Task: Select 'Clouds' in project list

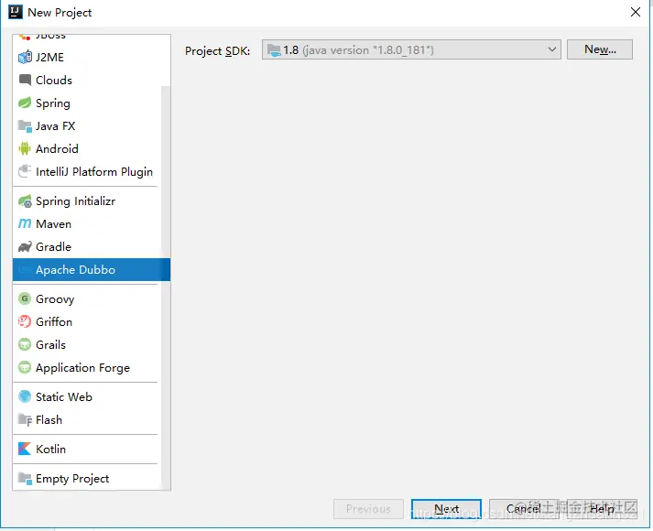Action: pyautogui.click(x=87, y=80)
